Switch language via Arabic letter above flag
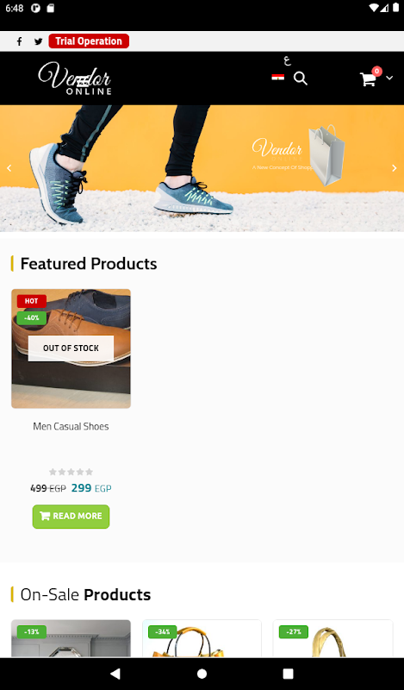Screen dimensions: 404x690 click(x=287, y=60)
